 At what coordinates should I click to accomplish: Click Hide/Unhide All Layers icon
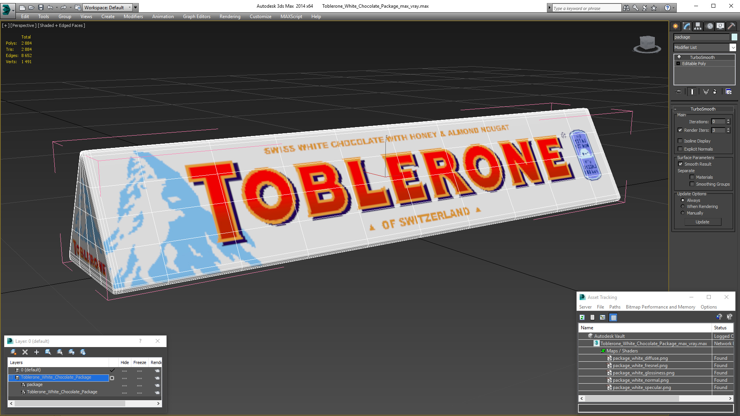[71, 352]
